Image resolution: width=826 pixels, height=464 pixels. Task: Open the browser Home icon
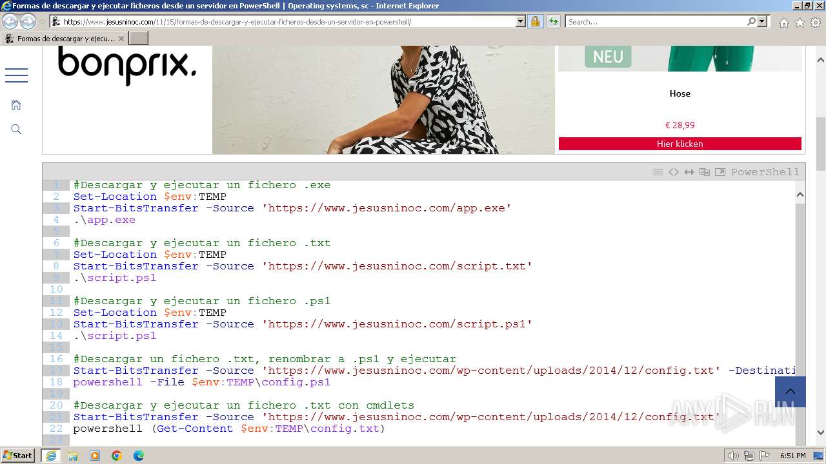(783, 23)
